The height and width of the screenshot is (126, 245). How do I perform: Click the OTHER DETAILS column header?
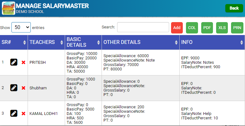(141, 42)
